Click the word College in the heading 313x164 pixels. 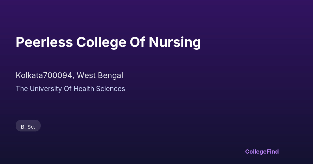(x=101, y=42)
